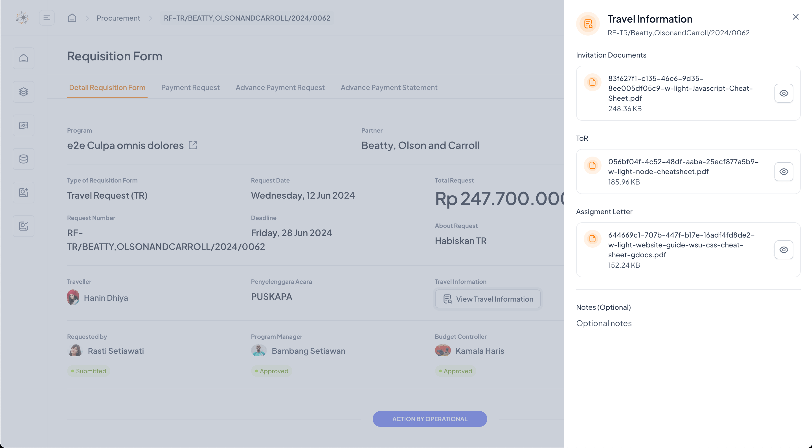Image resolution: width=812 pixels, height=448 pixels.
Task: Click View Travel Information button
Action: pos(488,298)
